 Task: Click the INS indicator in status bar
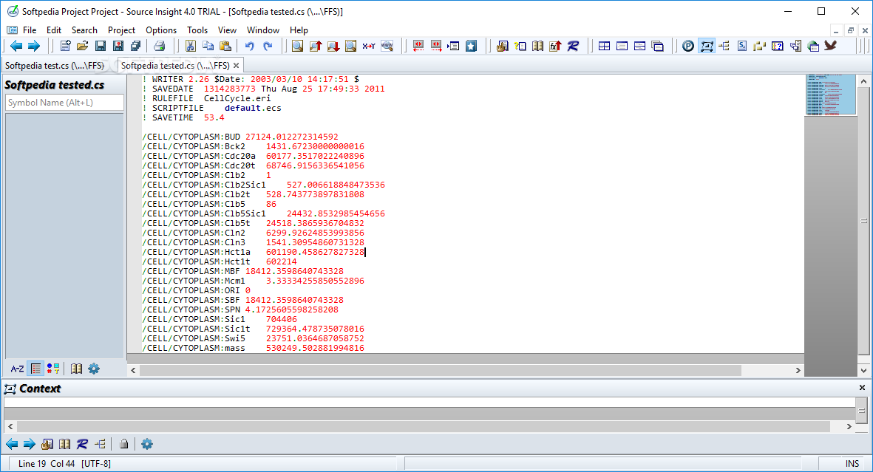click(852, 464)
